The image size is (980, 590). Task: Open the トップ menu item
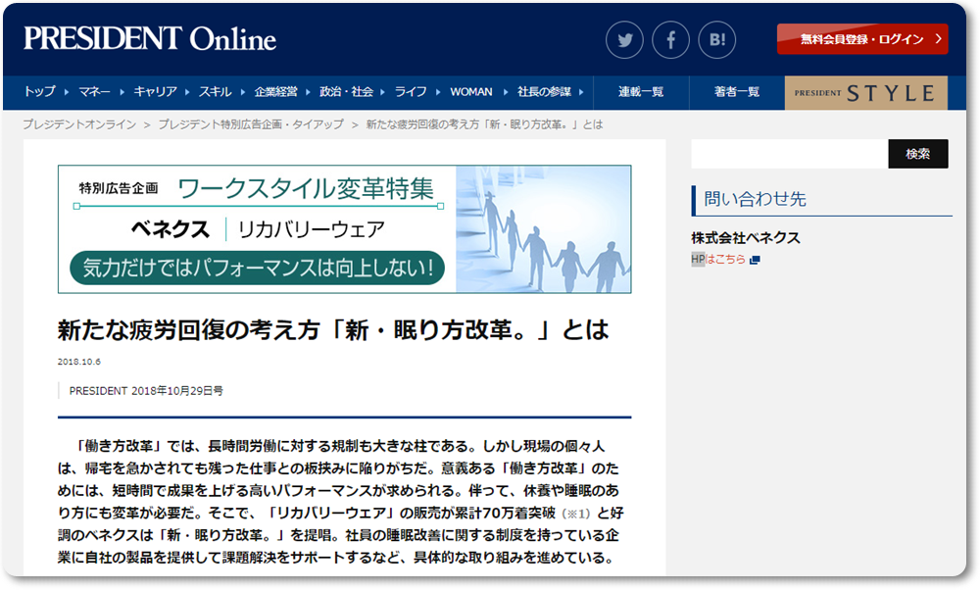40,92
